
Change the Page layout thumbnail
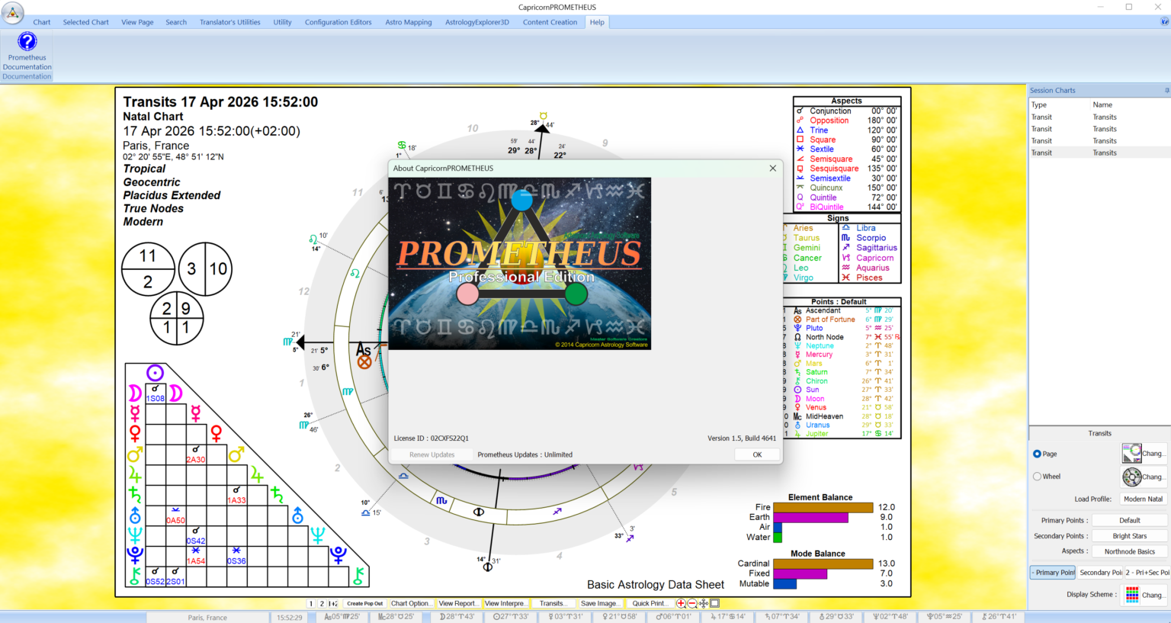tap(1143, 453)
